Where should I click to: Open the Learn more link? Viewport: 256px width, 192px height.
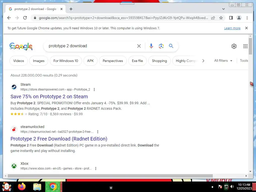232,28
